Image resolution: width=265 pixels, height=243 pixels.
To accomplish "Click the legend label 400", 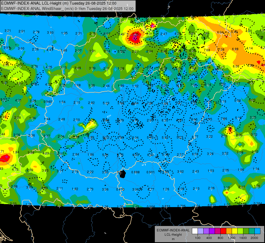I will click(209, 238).
